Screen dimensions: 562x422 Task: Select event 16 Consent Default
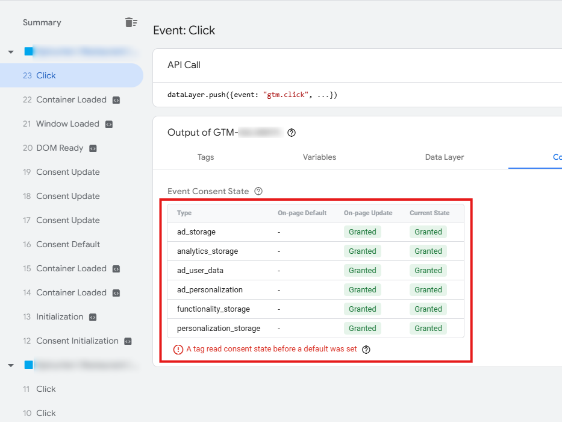tap(68, 244)
